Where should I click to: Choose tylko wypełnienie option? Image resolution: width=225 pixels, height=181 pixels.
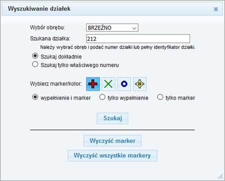pyautogui.click(x=102, y=97)
